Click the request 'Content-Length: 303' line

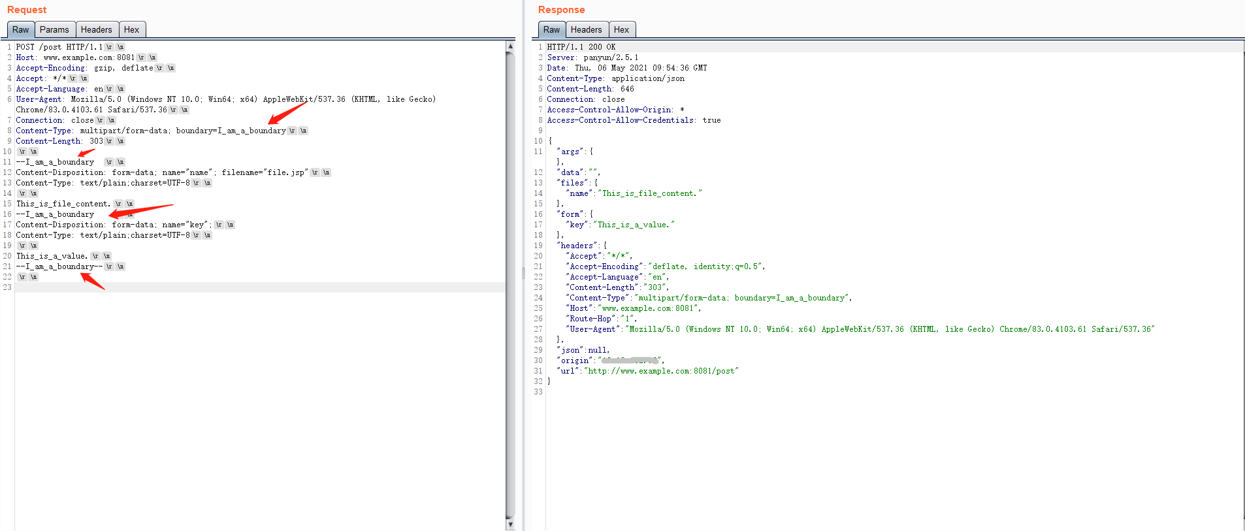point(59,141)
